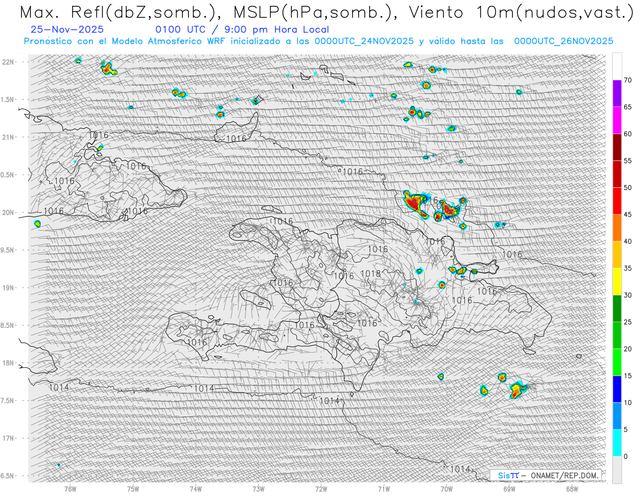
Task: Click the '71W' longitude label
Action: pyautogui.click(x=384, y=489)
